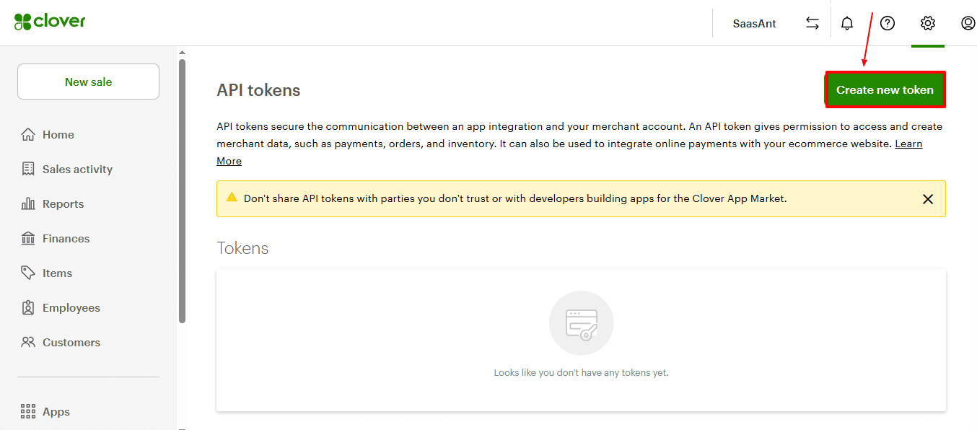Click the Clover logo
This screenshot has width=977, height=430.
[x=50, y=22]
